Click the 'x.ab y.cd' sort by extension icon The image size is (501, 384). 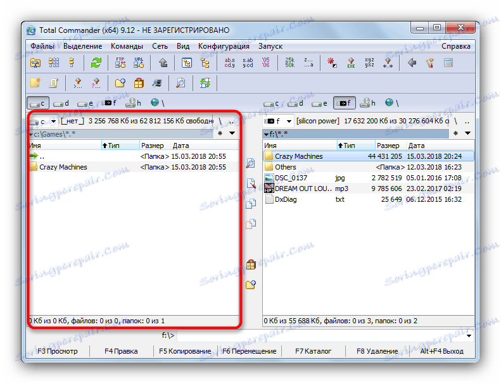click(x=248, y=63)
